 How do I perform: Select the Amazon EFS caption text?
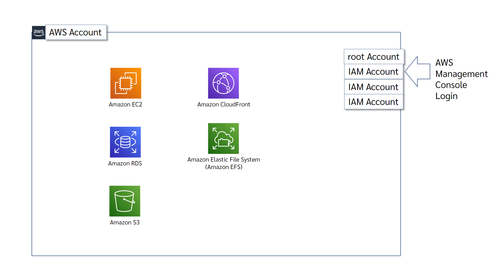[224, 163]
